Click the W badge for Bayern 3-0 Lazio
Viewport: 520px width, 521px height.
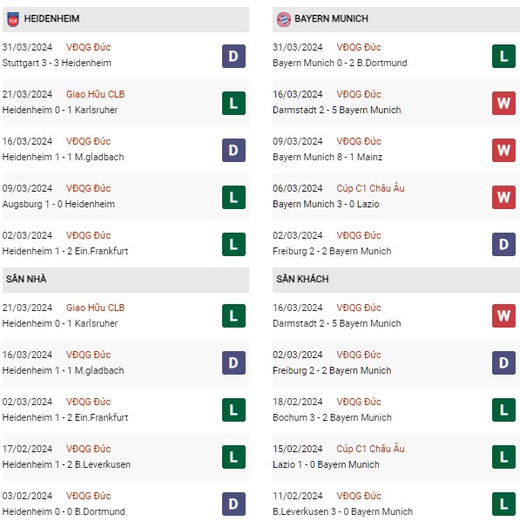click(x=503, y=198)
